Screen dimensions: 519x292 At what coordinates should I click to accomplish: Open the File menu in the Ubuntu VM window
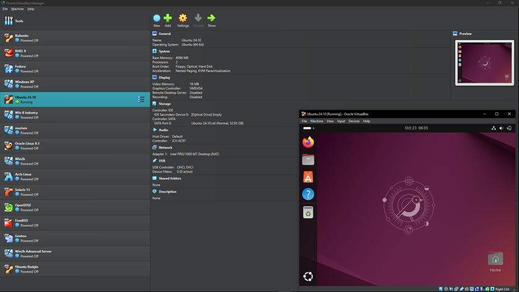pos(304,121)
